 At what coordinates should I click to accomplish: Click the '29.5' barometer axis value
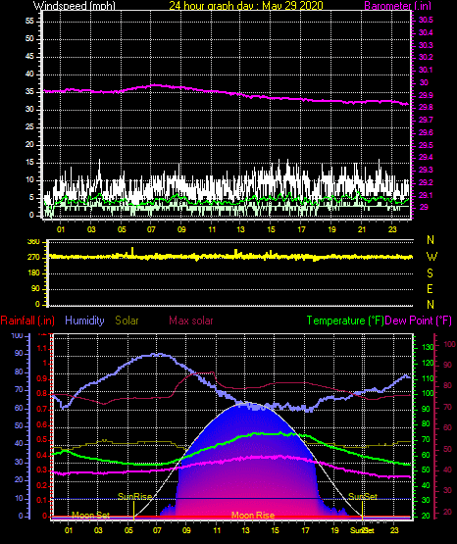(426, 145)
